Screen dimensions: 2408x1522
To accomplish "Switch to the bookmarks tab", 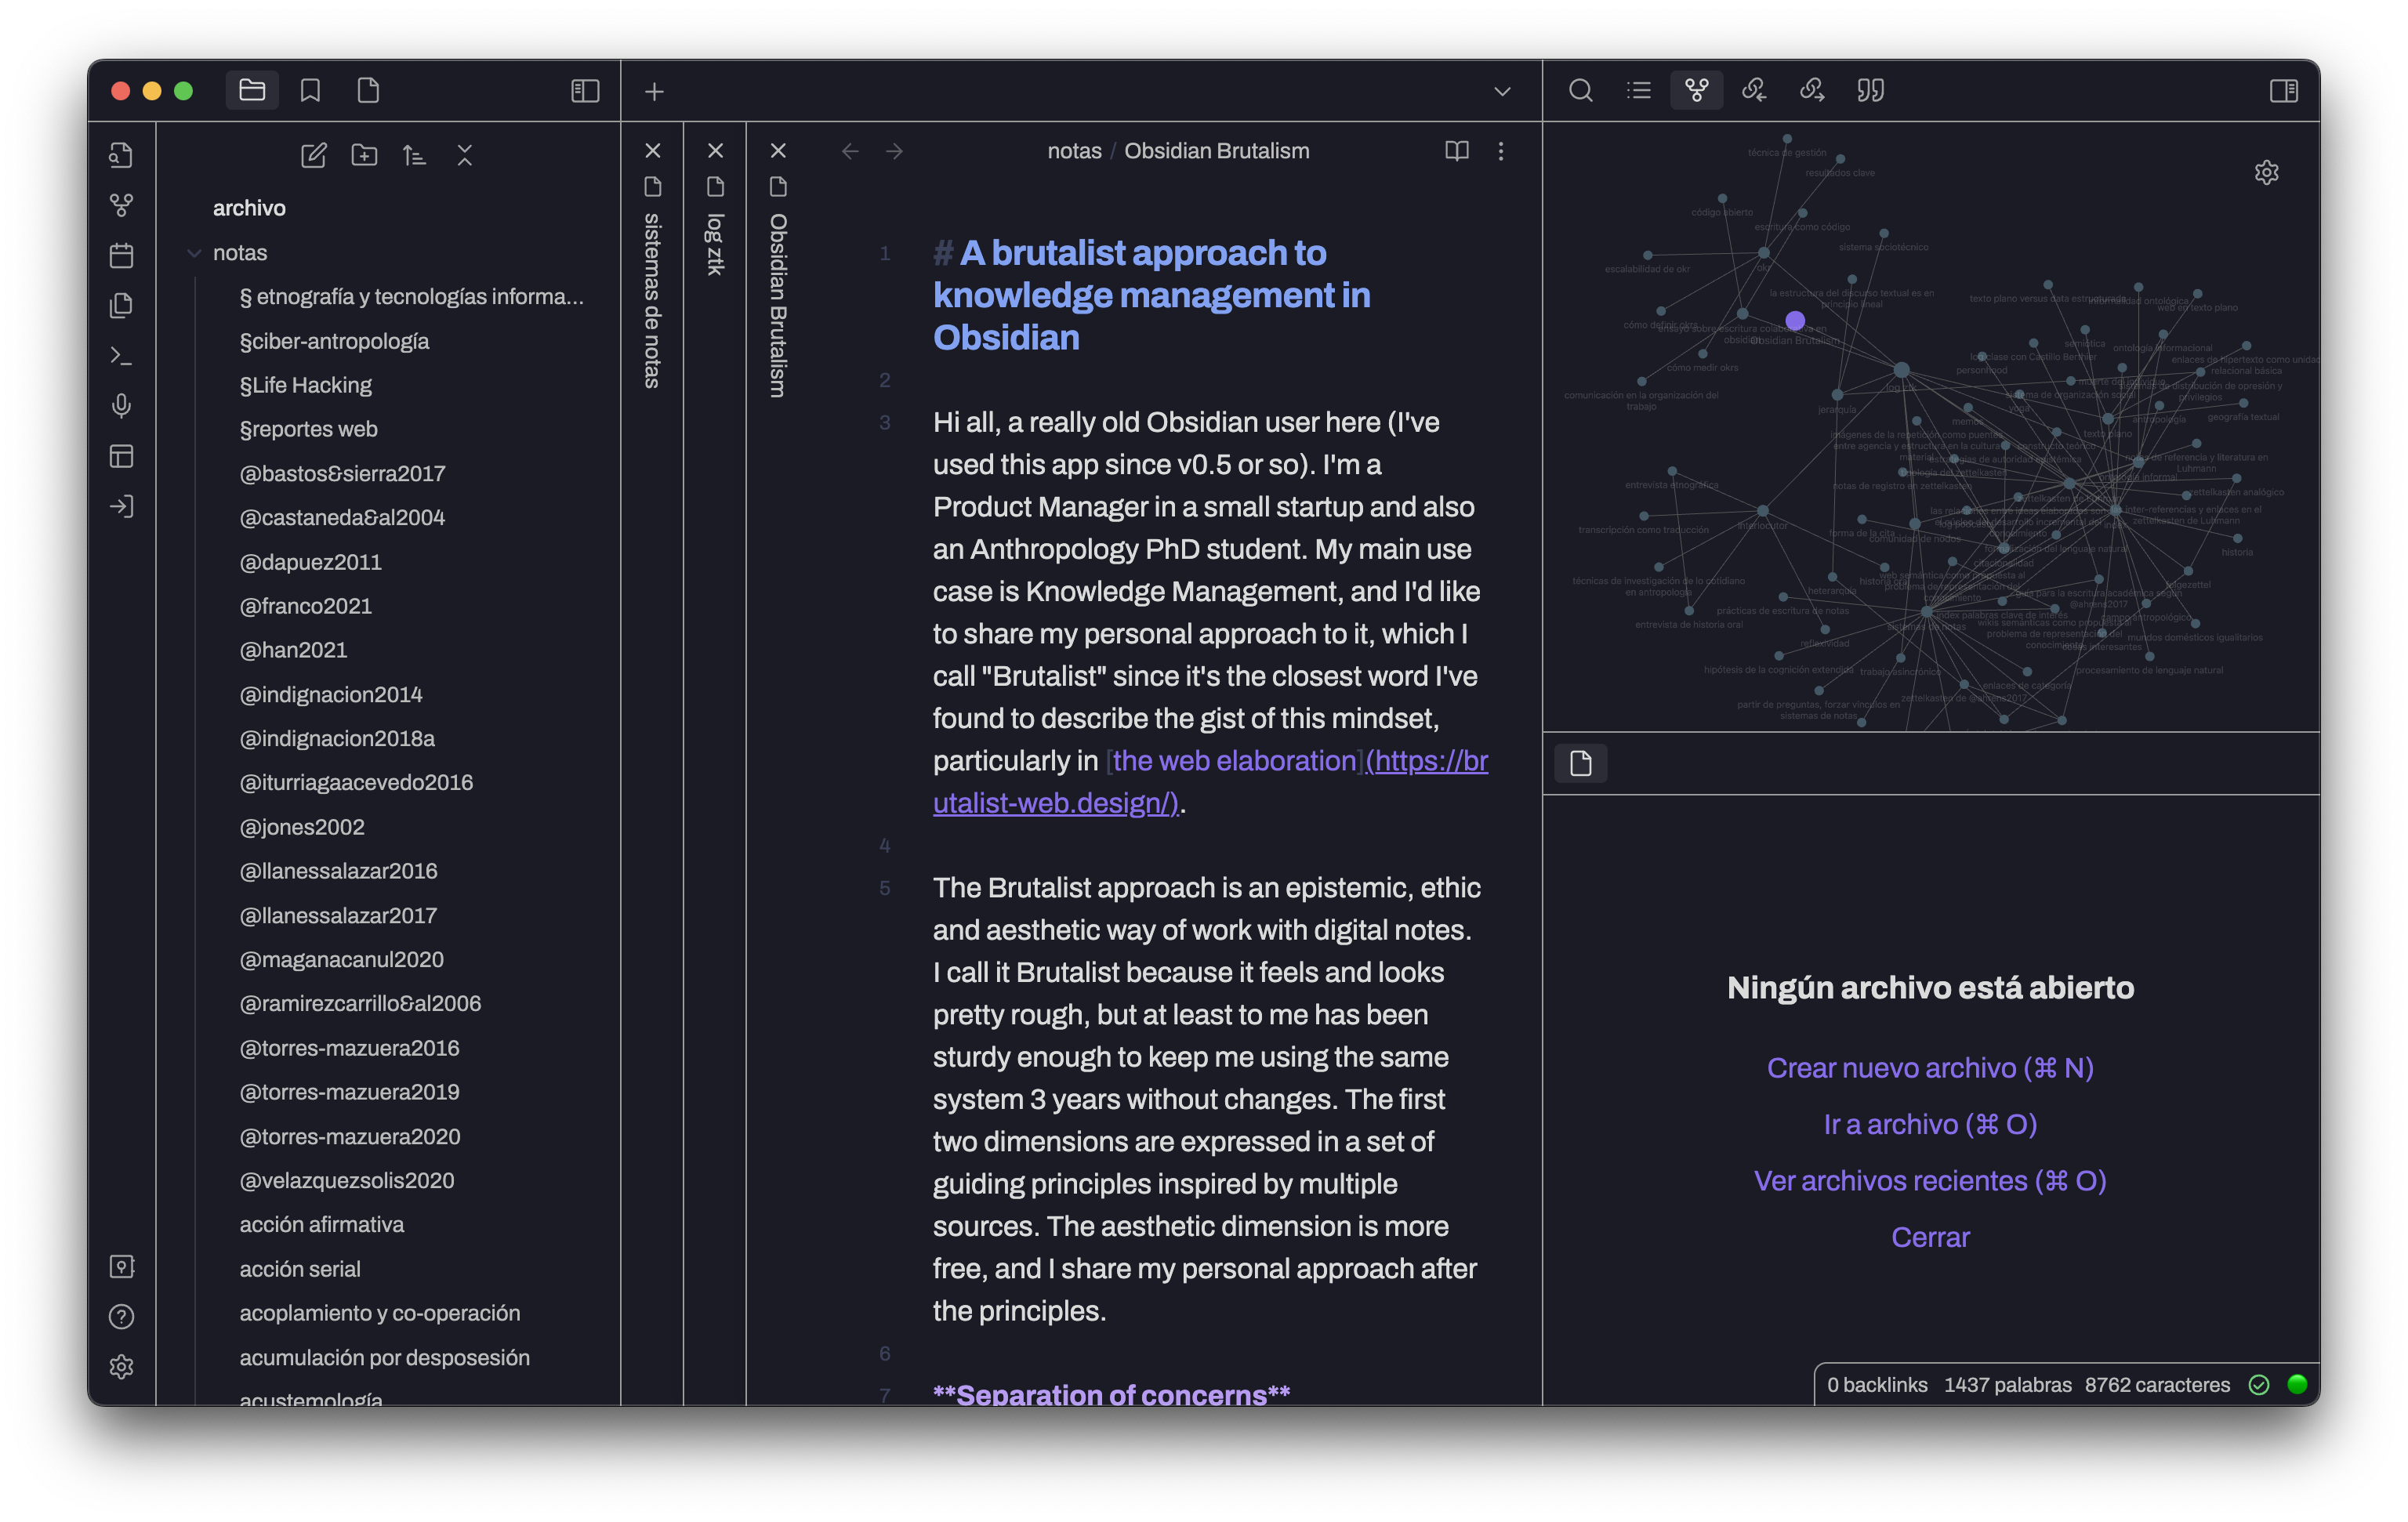I will 310,91.
